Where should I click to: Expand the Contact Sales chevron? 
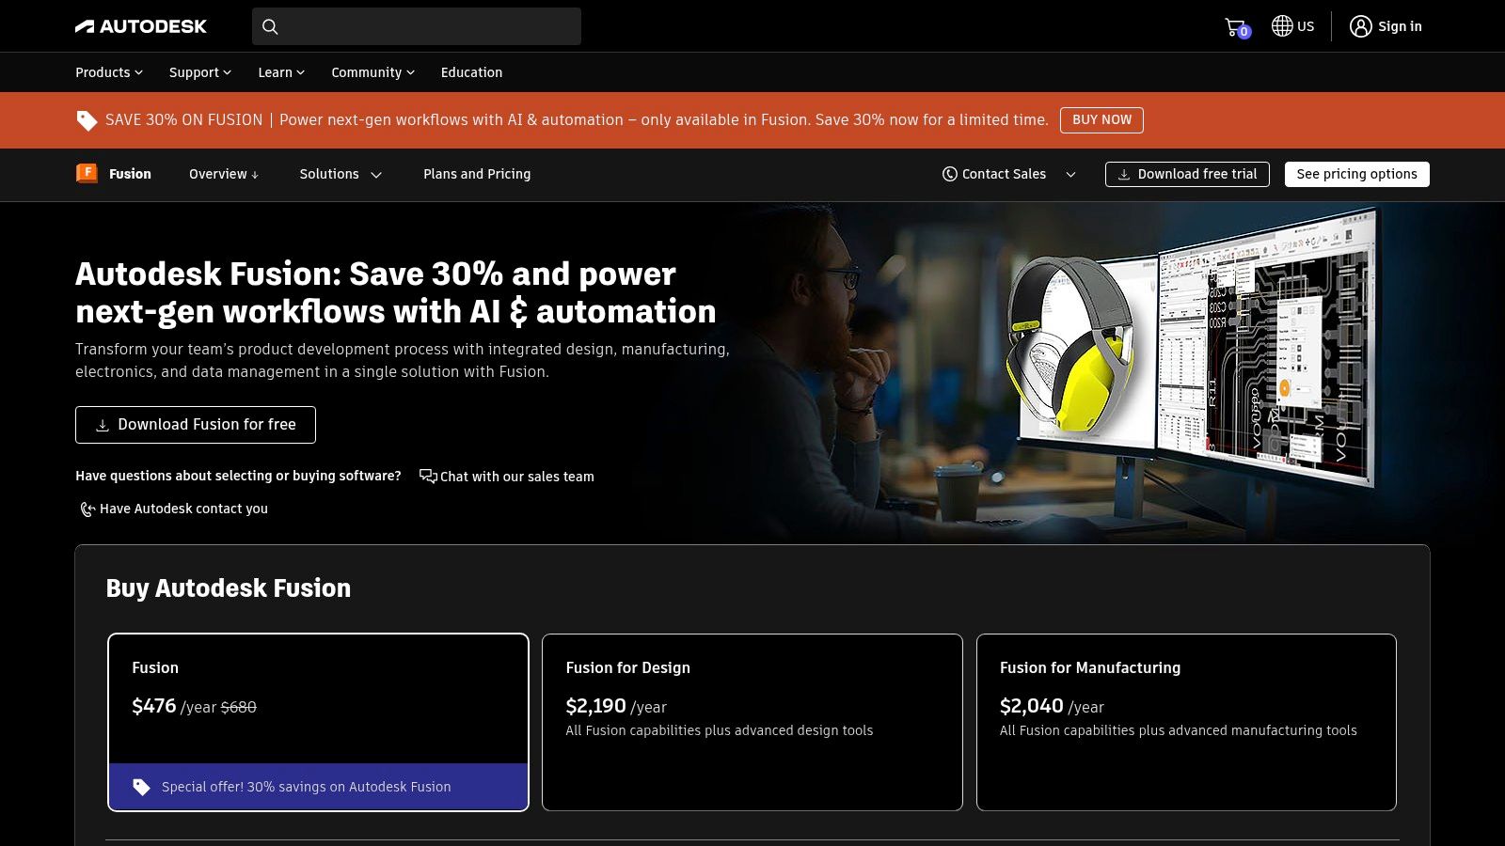1070,174
